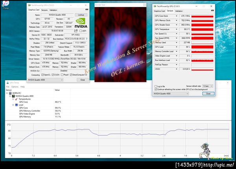The width and height of the screenshot is (236, 169).
Task: Click the Value column header
Action: [x=62, y=90]
